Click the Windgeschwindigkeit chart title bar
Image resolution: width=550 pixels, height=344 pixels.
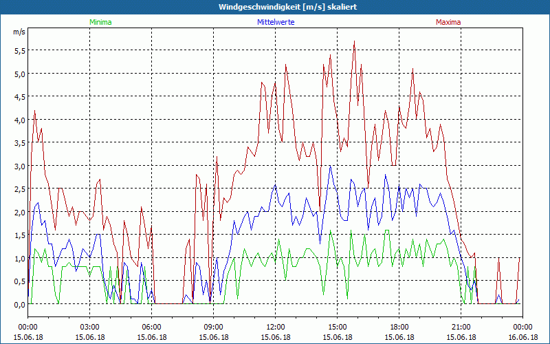tap(275, 7)
